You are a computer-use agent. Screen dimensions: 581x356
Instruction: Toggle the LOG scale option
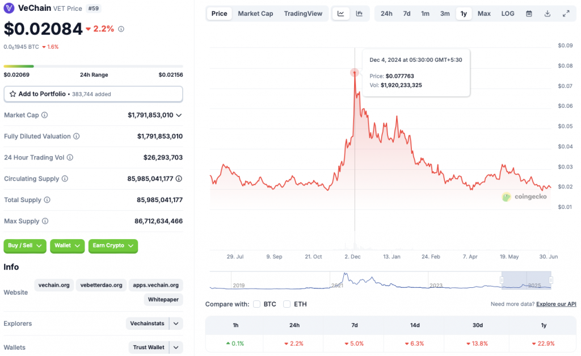point(508,14)
